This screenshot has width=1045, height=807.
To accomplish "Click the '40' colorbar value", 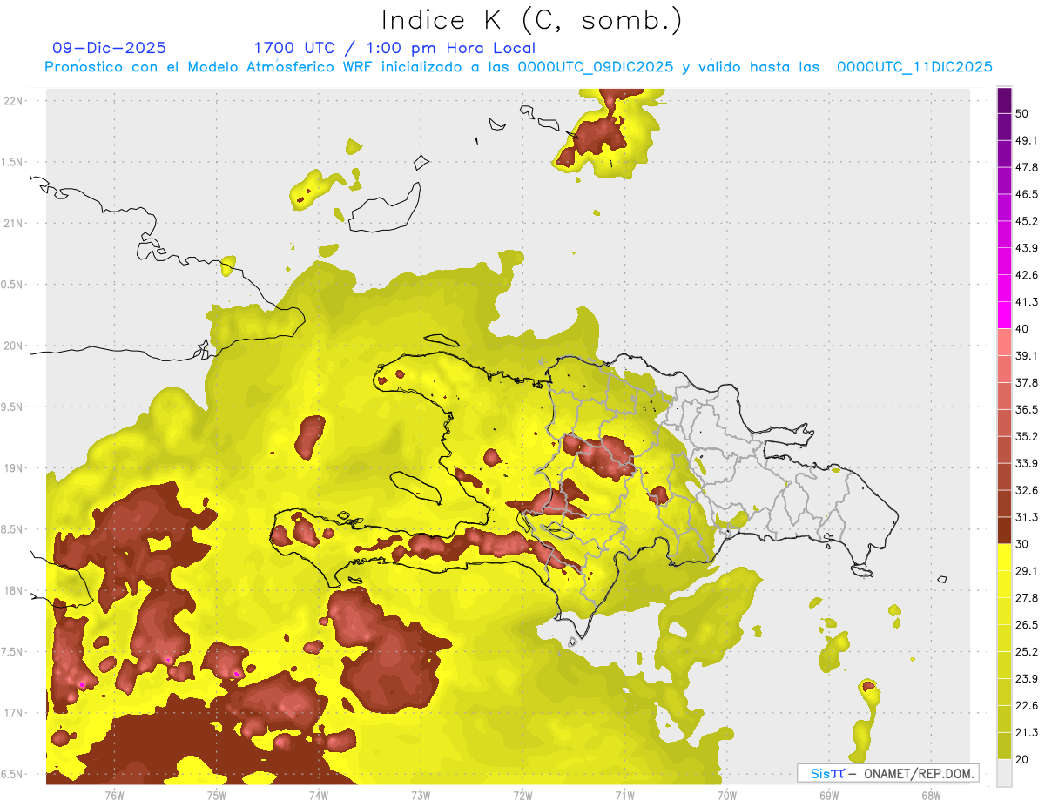I will point(1021,329).
